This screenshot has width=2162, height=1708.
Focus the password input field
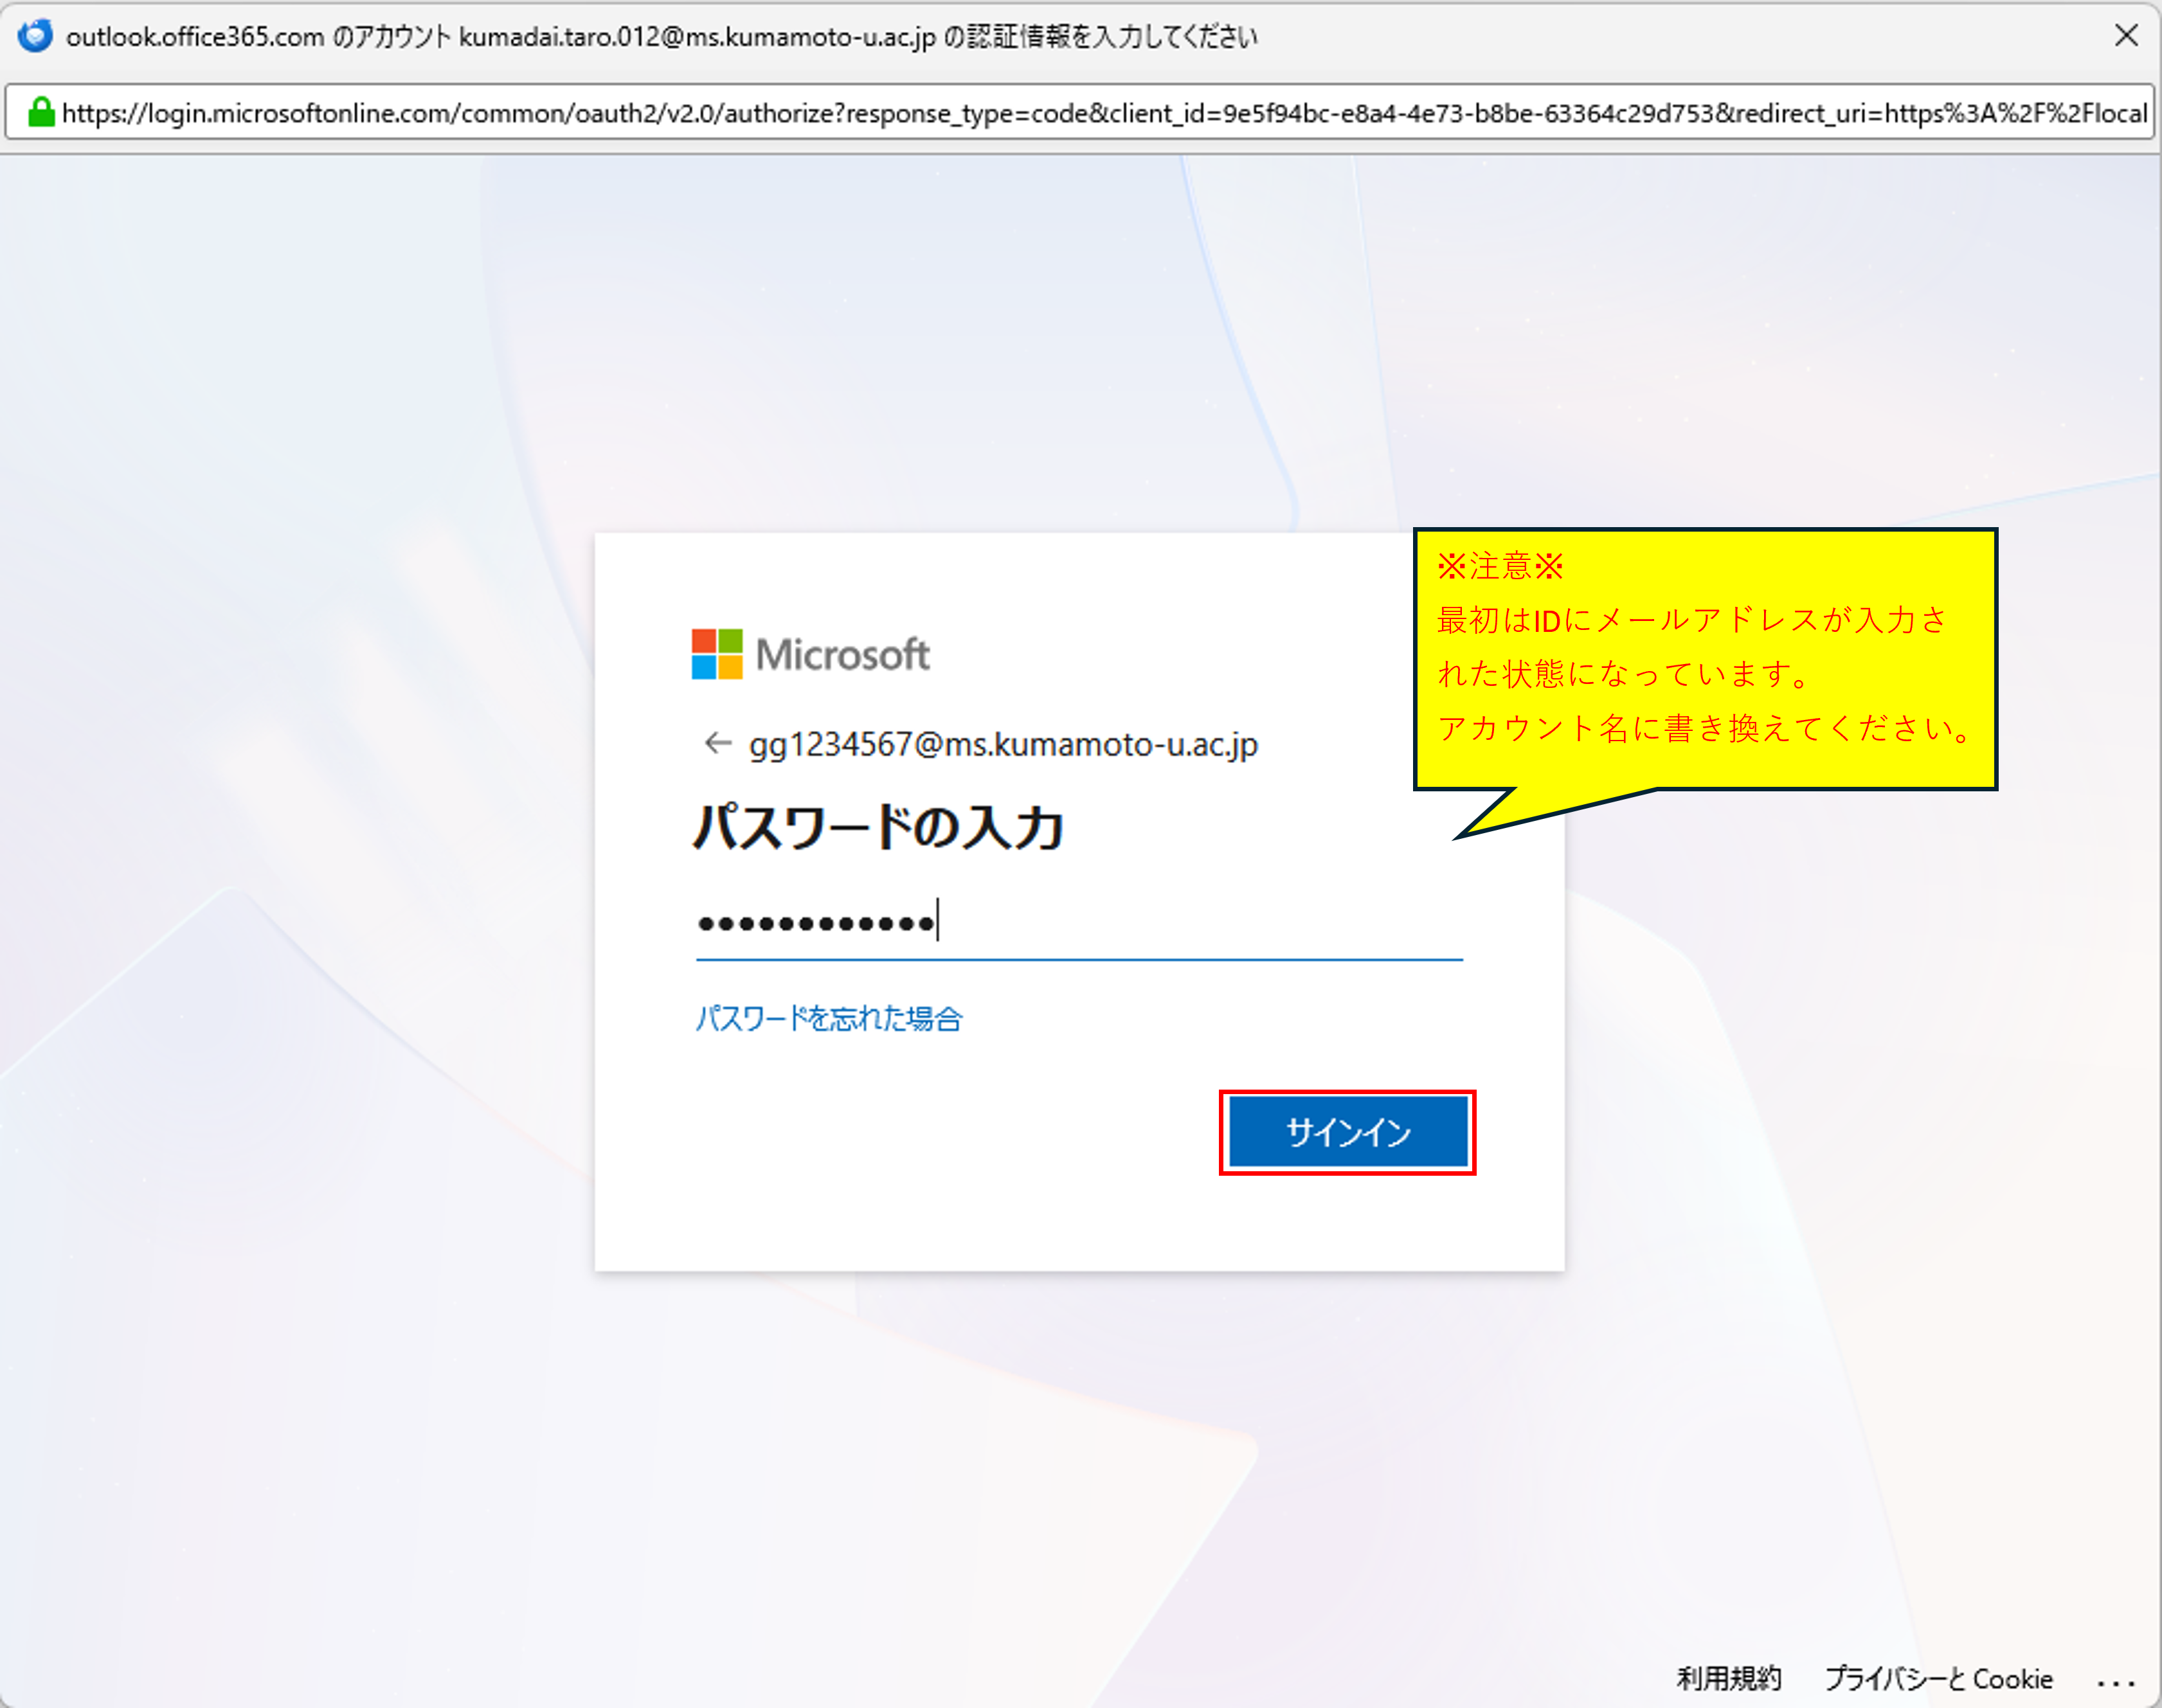[x=1079, y=923]
